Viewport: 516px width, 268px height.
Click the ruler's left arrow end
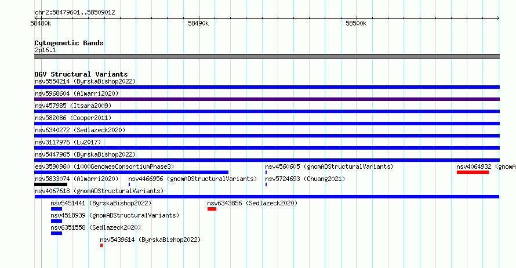pos(36,18)
